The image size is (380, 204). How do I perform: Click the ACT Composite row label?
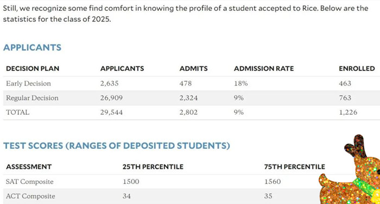pos(30,196)
